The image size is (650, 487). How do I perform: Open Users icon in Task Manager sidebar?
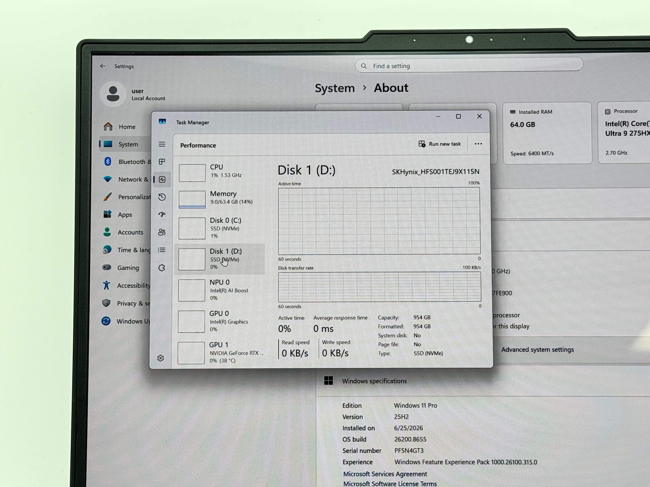click(162, 232)
